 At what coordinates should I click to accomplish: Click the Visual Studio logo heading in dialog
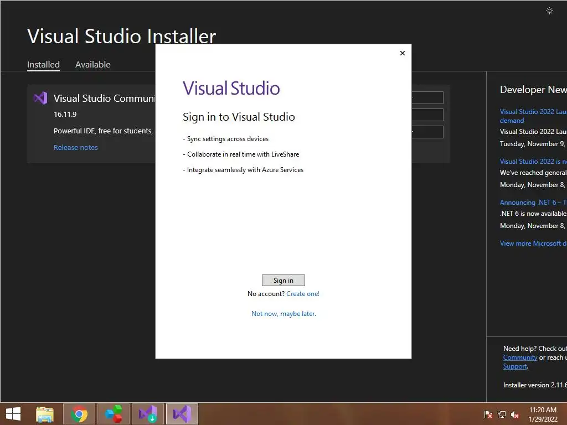click(x=231, y=88)
